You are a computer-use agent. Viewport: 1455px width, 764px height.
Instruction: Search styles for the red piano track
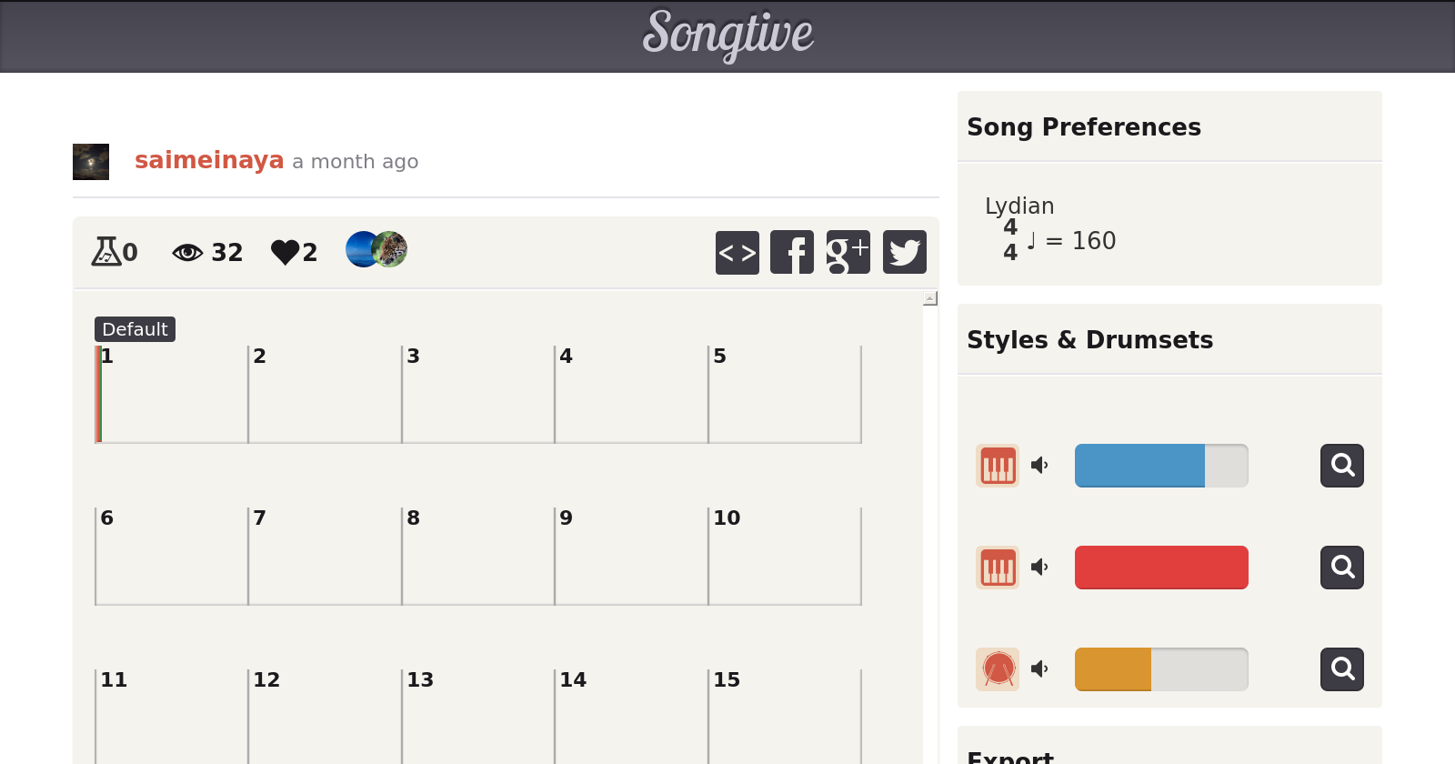pyautogui.click(x=1341, y=568)
